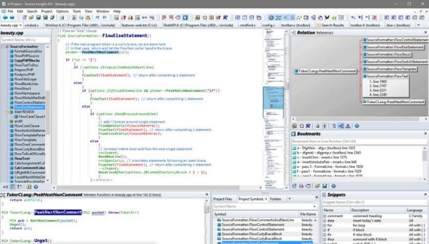Open the Tools menu
Viewport: 429px width, 244px height.
point(76,11)
